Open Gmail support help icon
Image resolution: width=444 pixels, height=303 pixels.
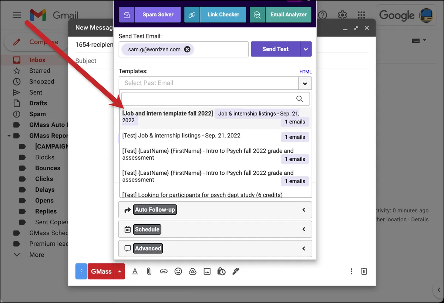[323, 15]
